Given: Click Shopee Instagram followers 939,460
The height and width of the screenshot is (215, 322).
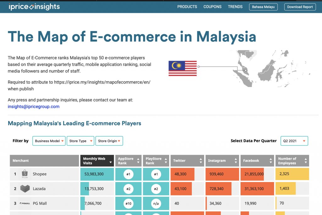Looking at the screenshot, I should [x=216, y=174].
